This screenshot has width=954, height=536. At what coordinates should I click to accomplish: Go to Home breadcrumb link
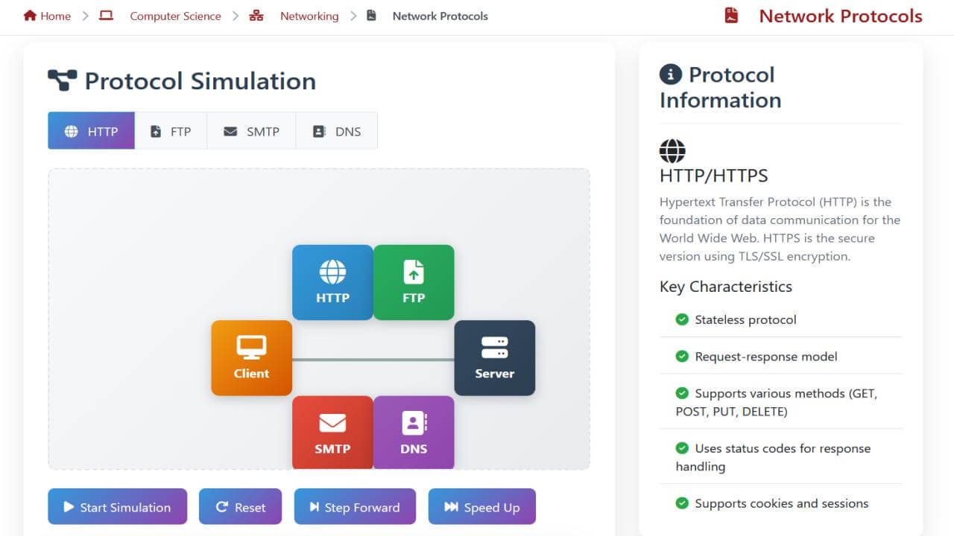[x=56, y=16]
